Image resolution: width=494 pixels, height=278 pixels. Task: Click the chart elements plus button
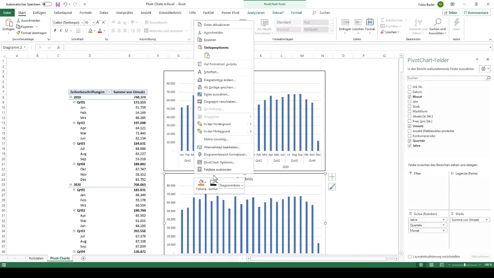click(x=332, y=177)
